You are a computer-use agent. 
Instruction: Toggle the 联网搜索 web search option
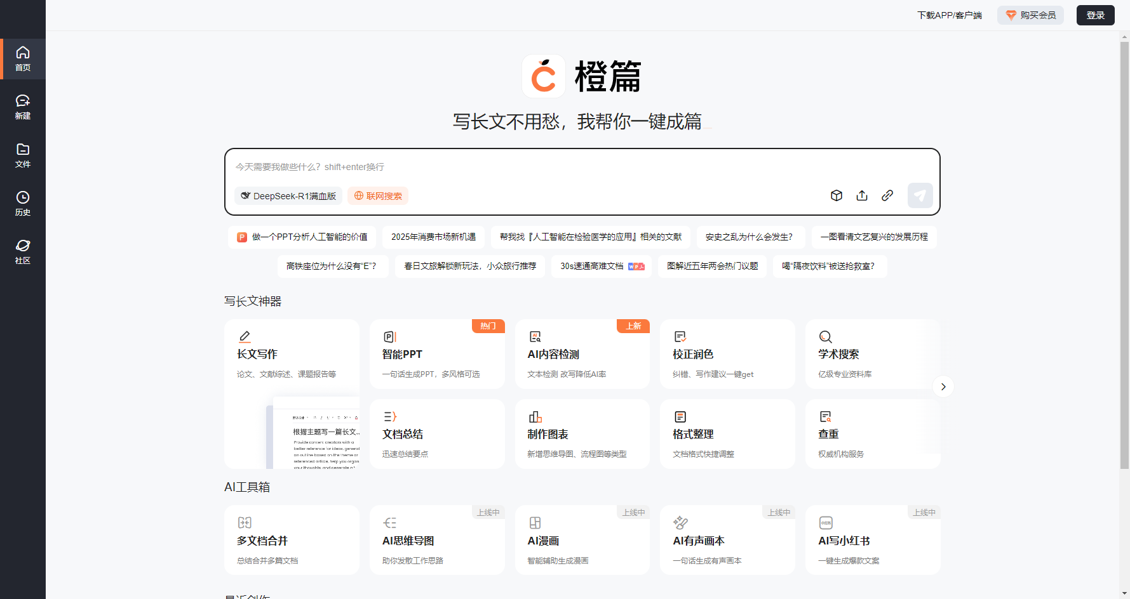(378, 196)
